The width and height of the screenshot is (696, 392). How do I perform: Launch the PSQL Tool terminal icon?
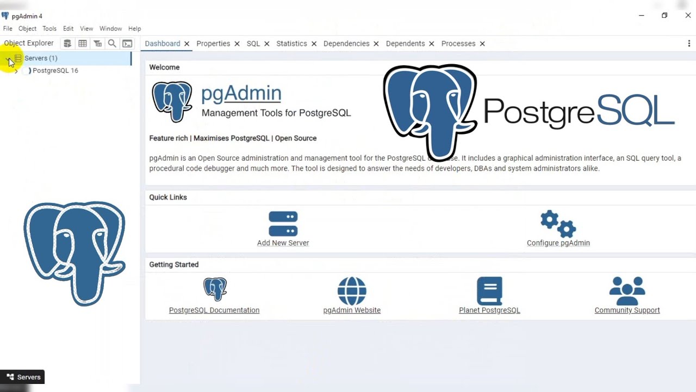[127, 44]
